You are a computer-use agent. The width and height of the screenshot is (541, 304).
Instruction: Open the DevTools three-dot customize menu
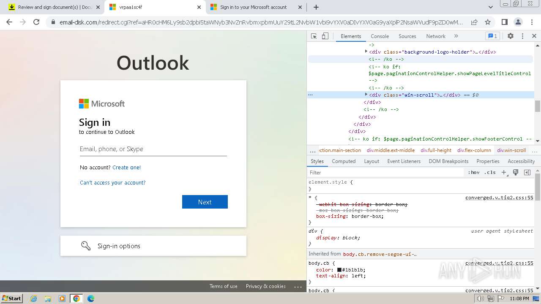(x=522, y=36)
